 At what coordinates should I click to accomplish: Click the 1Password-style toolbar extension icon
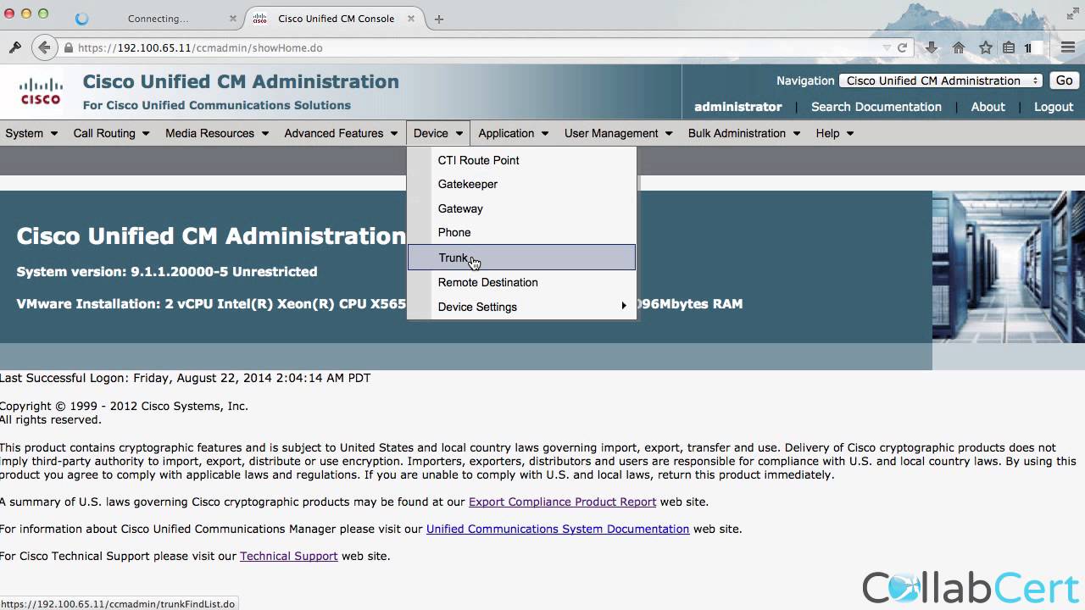tap(1028, 48)
